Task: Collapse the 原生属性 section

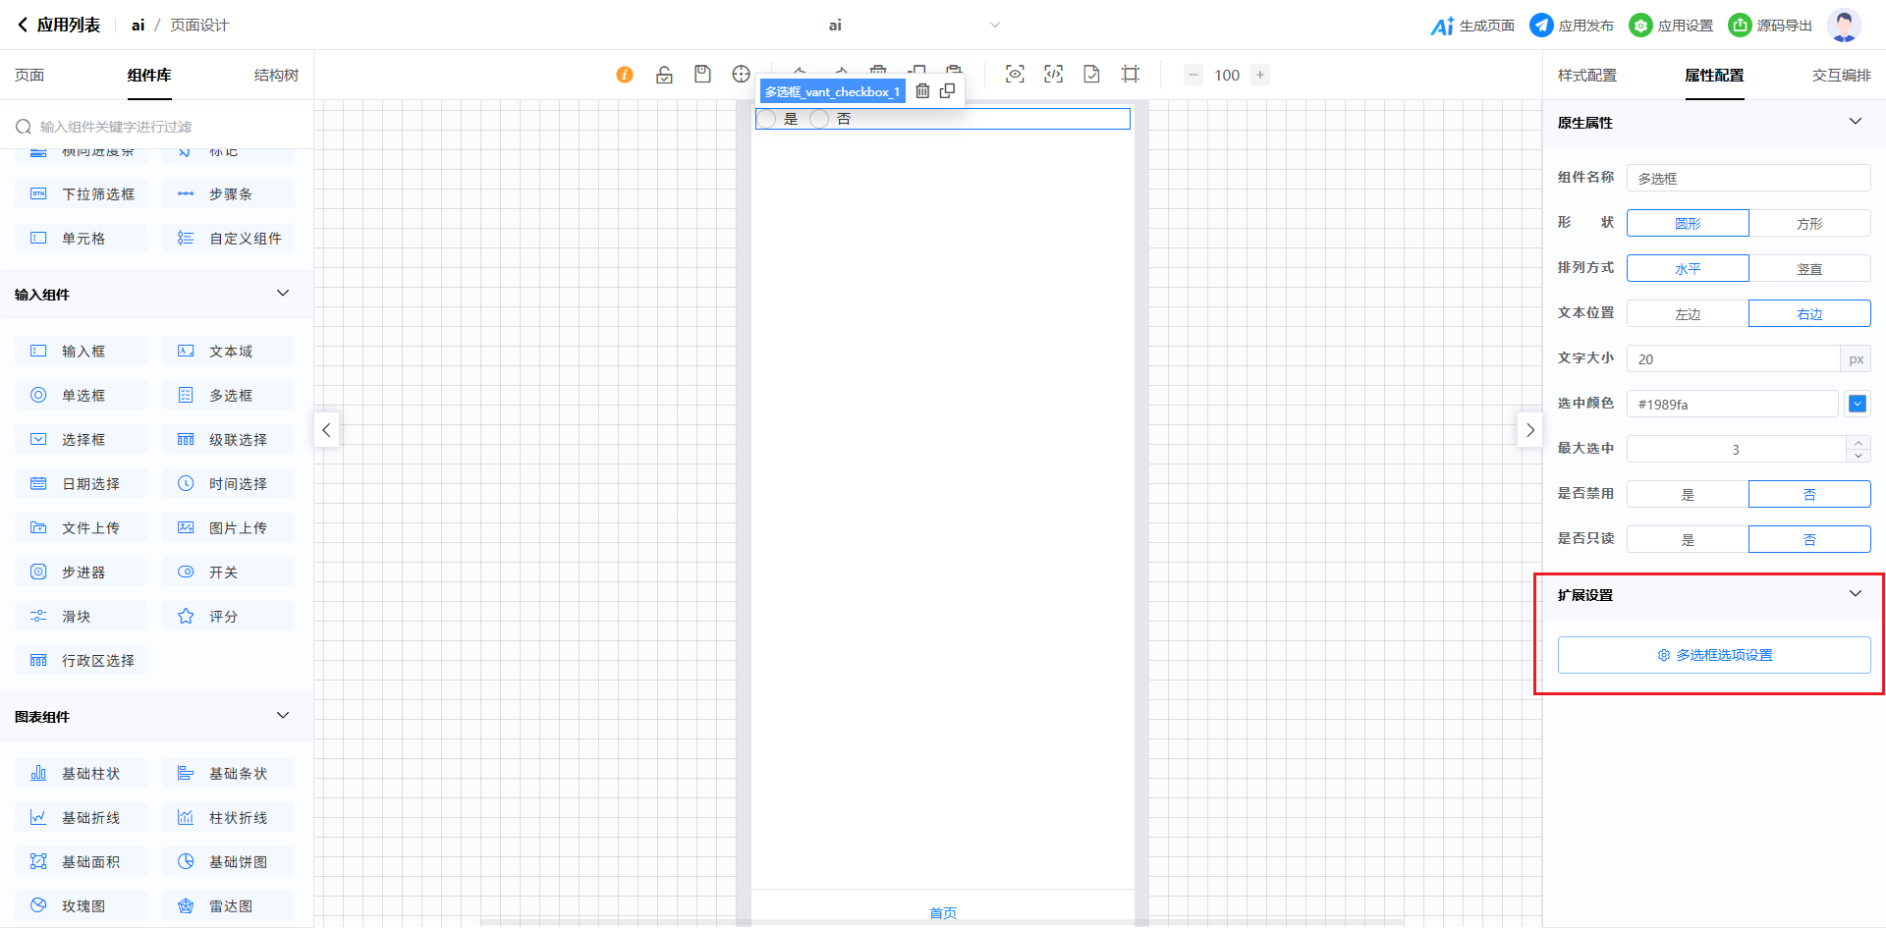Action: 1855,122
